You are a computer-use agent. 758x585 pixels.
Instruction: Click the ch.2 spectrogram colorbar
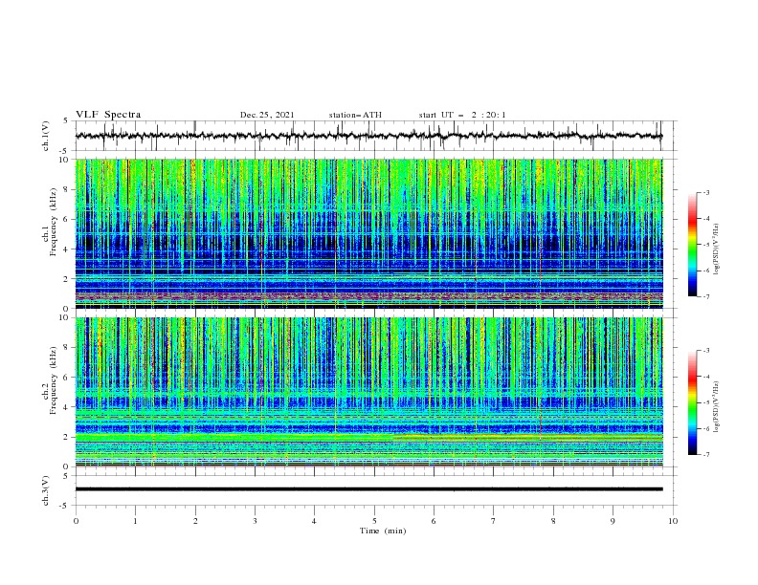pyautogui.click(x=693, y=402)
